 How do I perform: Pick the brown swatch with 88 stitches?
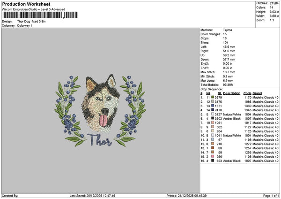[x=213, y=148]
